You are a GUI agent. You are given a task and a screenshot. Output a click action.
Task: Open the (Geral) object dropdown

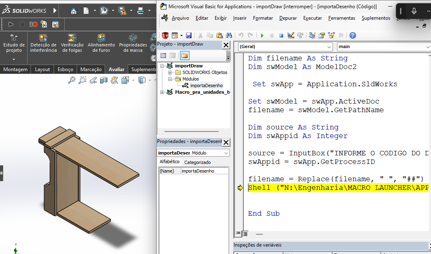[x=330, y=47]
